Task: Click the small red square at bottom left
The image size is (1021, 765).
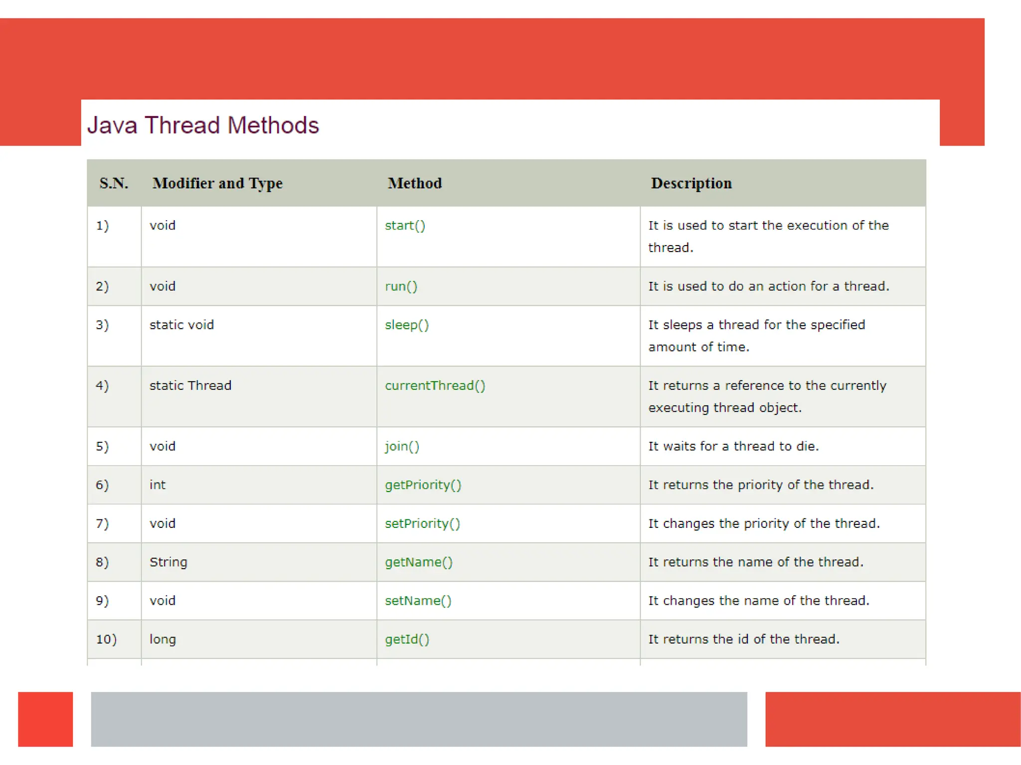Action: 45,719
